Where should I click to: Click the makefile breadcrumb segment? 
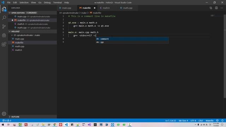click(x=96, y=13)
